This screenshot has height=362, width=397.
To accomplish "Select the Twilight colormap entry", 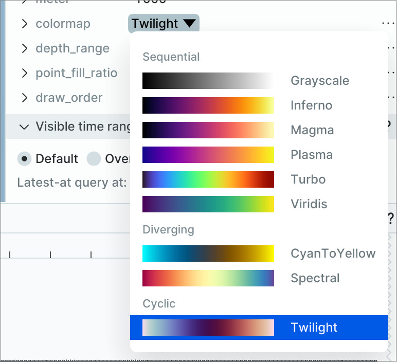I will tap(314, 328).
